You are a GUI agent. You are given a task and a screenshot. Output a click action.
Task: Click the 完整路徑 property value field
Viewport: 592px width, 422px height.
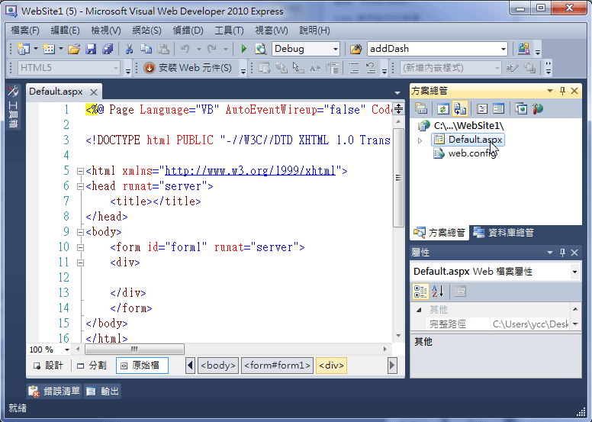(529, 324)
